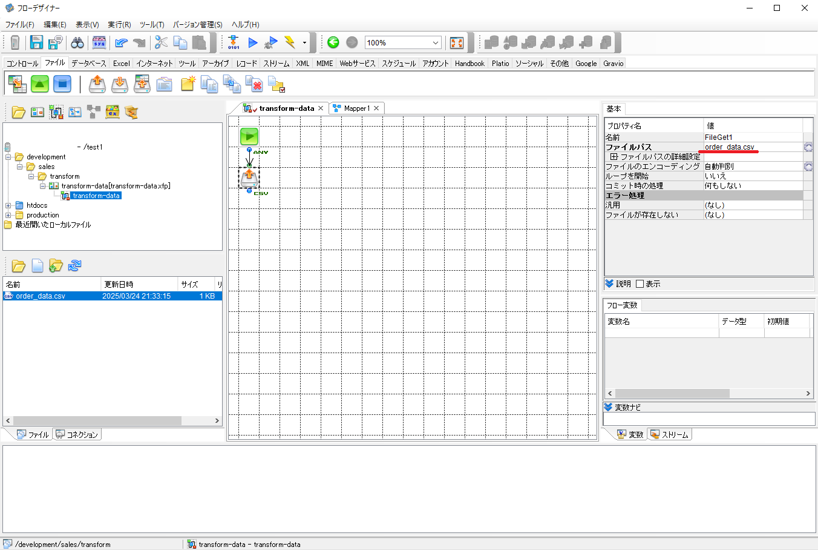Click the save floppy disk icon
This screenshot has height=550, width=818.
coord(36,42)
